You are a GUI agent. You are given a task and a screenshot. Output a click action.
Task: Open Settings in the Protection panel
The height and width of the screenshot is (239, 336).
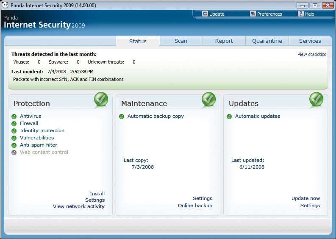pyautogui.click(x=95, y=200)
